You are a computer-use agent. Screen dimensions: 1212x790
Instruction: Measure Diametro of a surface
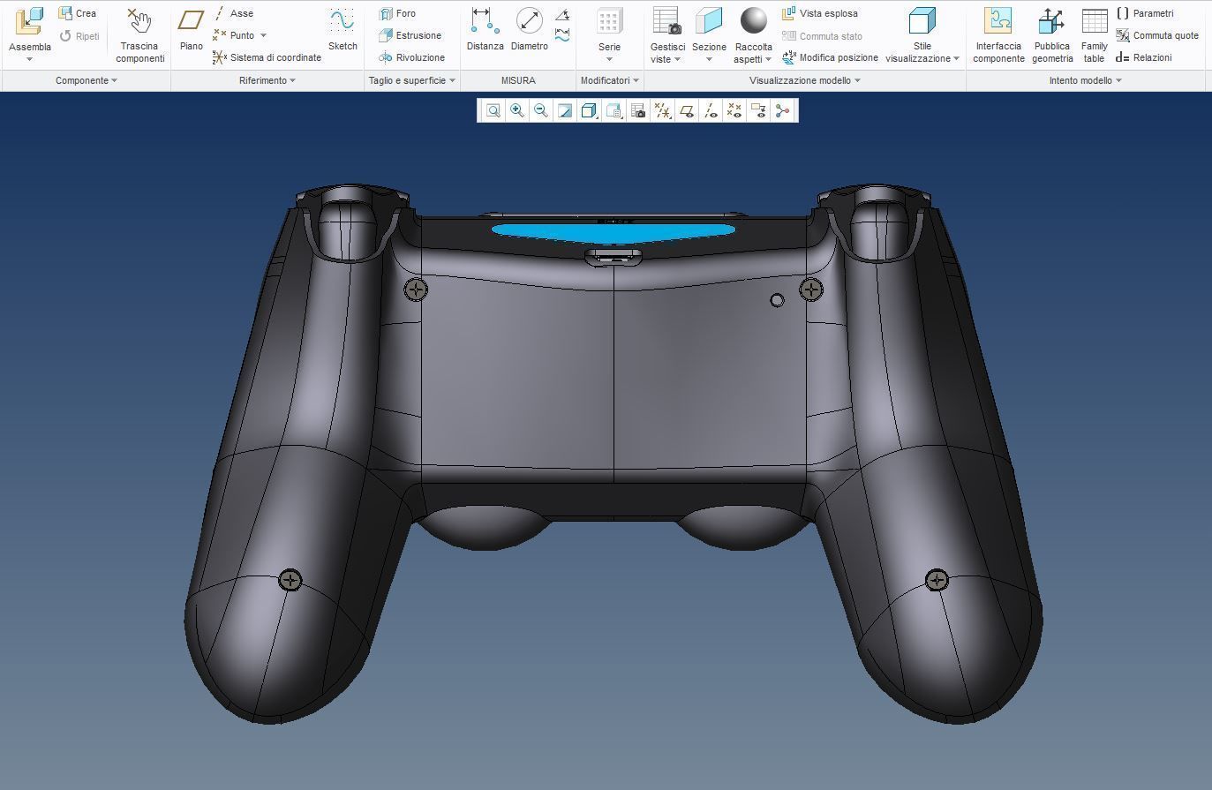[529, 29]
